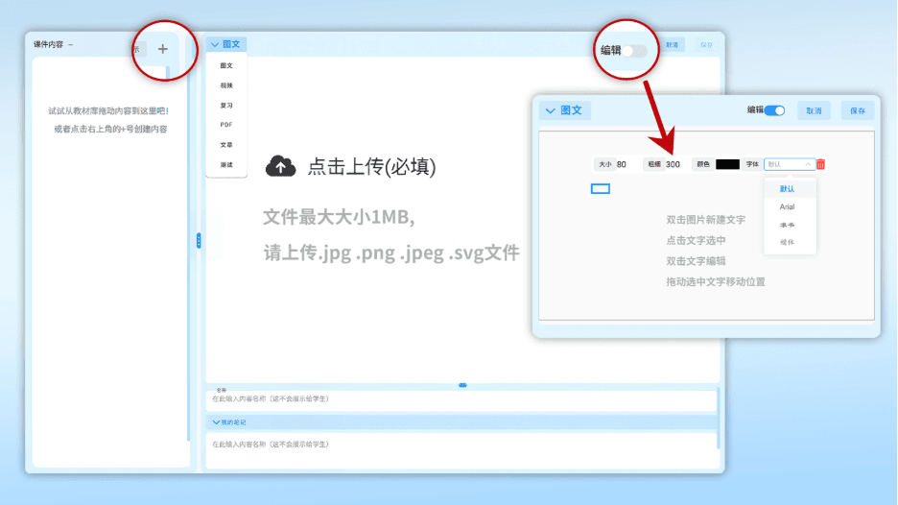Click the horizontal splitter handle above name field
The height and width of the screenshot is (505, 898).
(462, 385)
